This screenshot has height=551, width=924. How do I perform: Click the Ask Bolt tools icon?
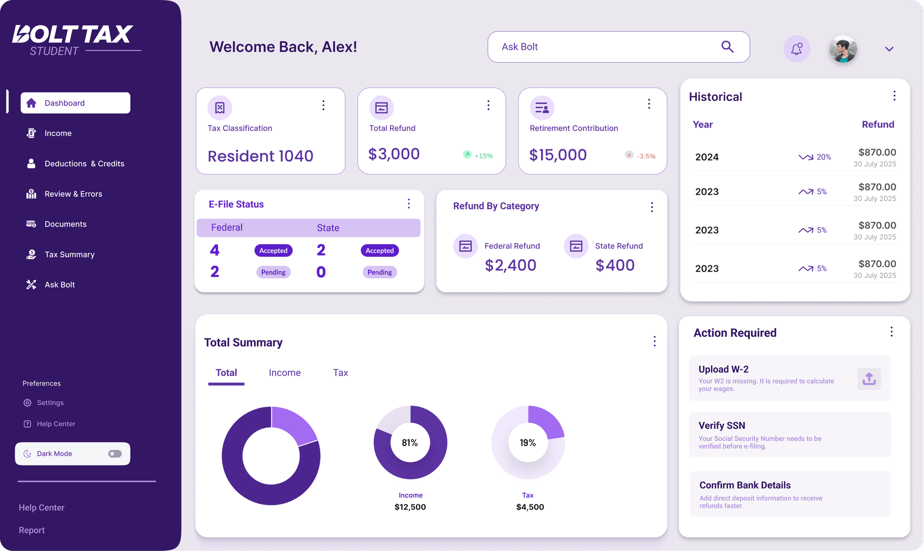pyautogui.click(x=31, y=285)
